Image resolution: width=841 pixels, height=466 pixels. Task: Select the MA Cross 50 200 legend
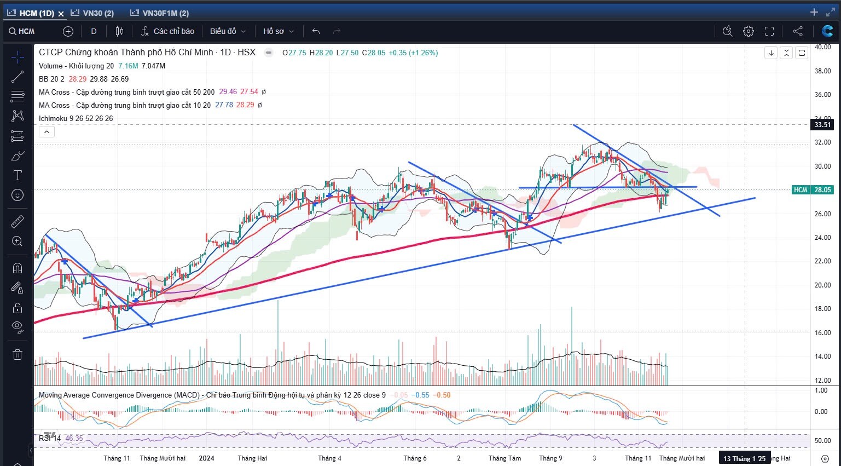tap(126, 92)
